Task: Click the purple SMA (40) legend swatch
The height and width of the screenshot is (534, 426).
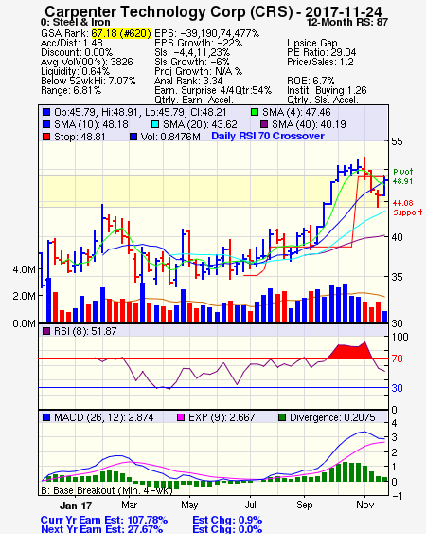Action: pos(264,124)
